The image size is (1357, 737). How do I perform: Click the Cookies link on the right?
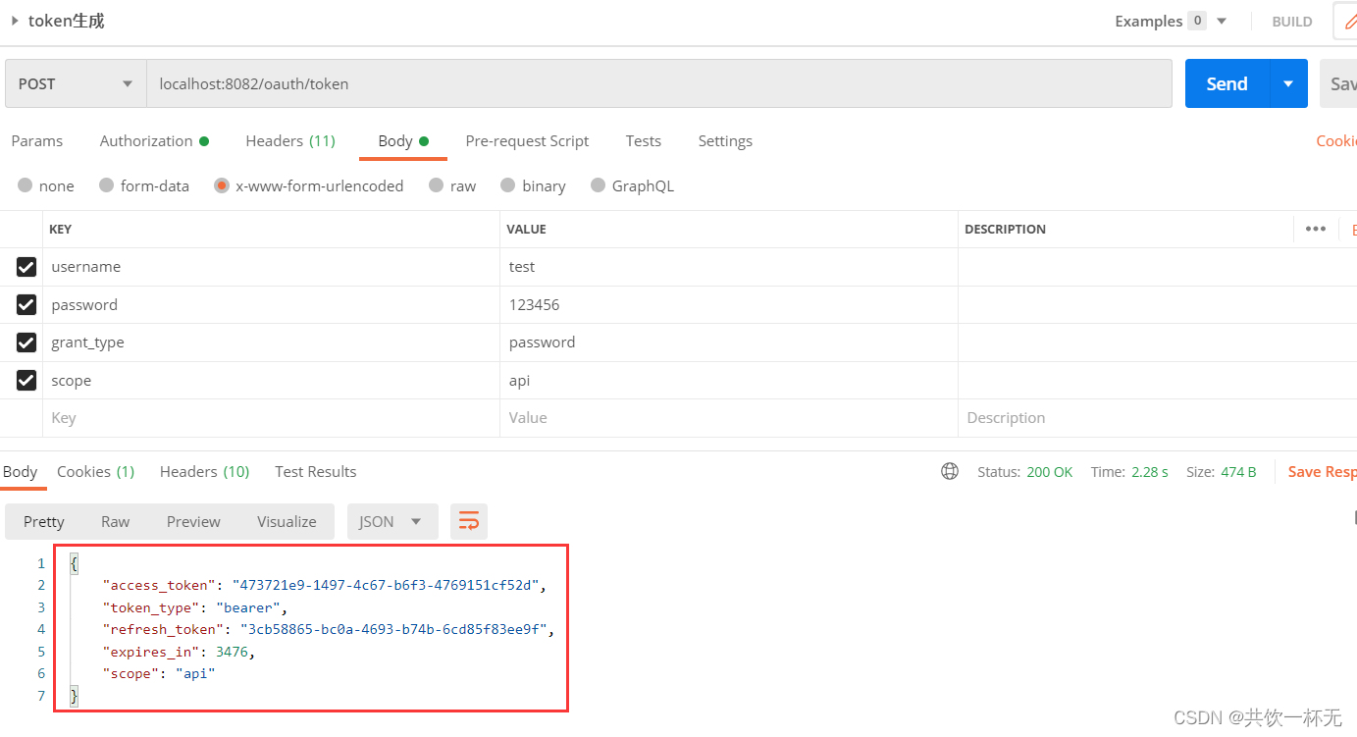click(x=1336, y=141)
